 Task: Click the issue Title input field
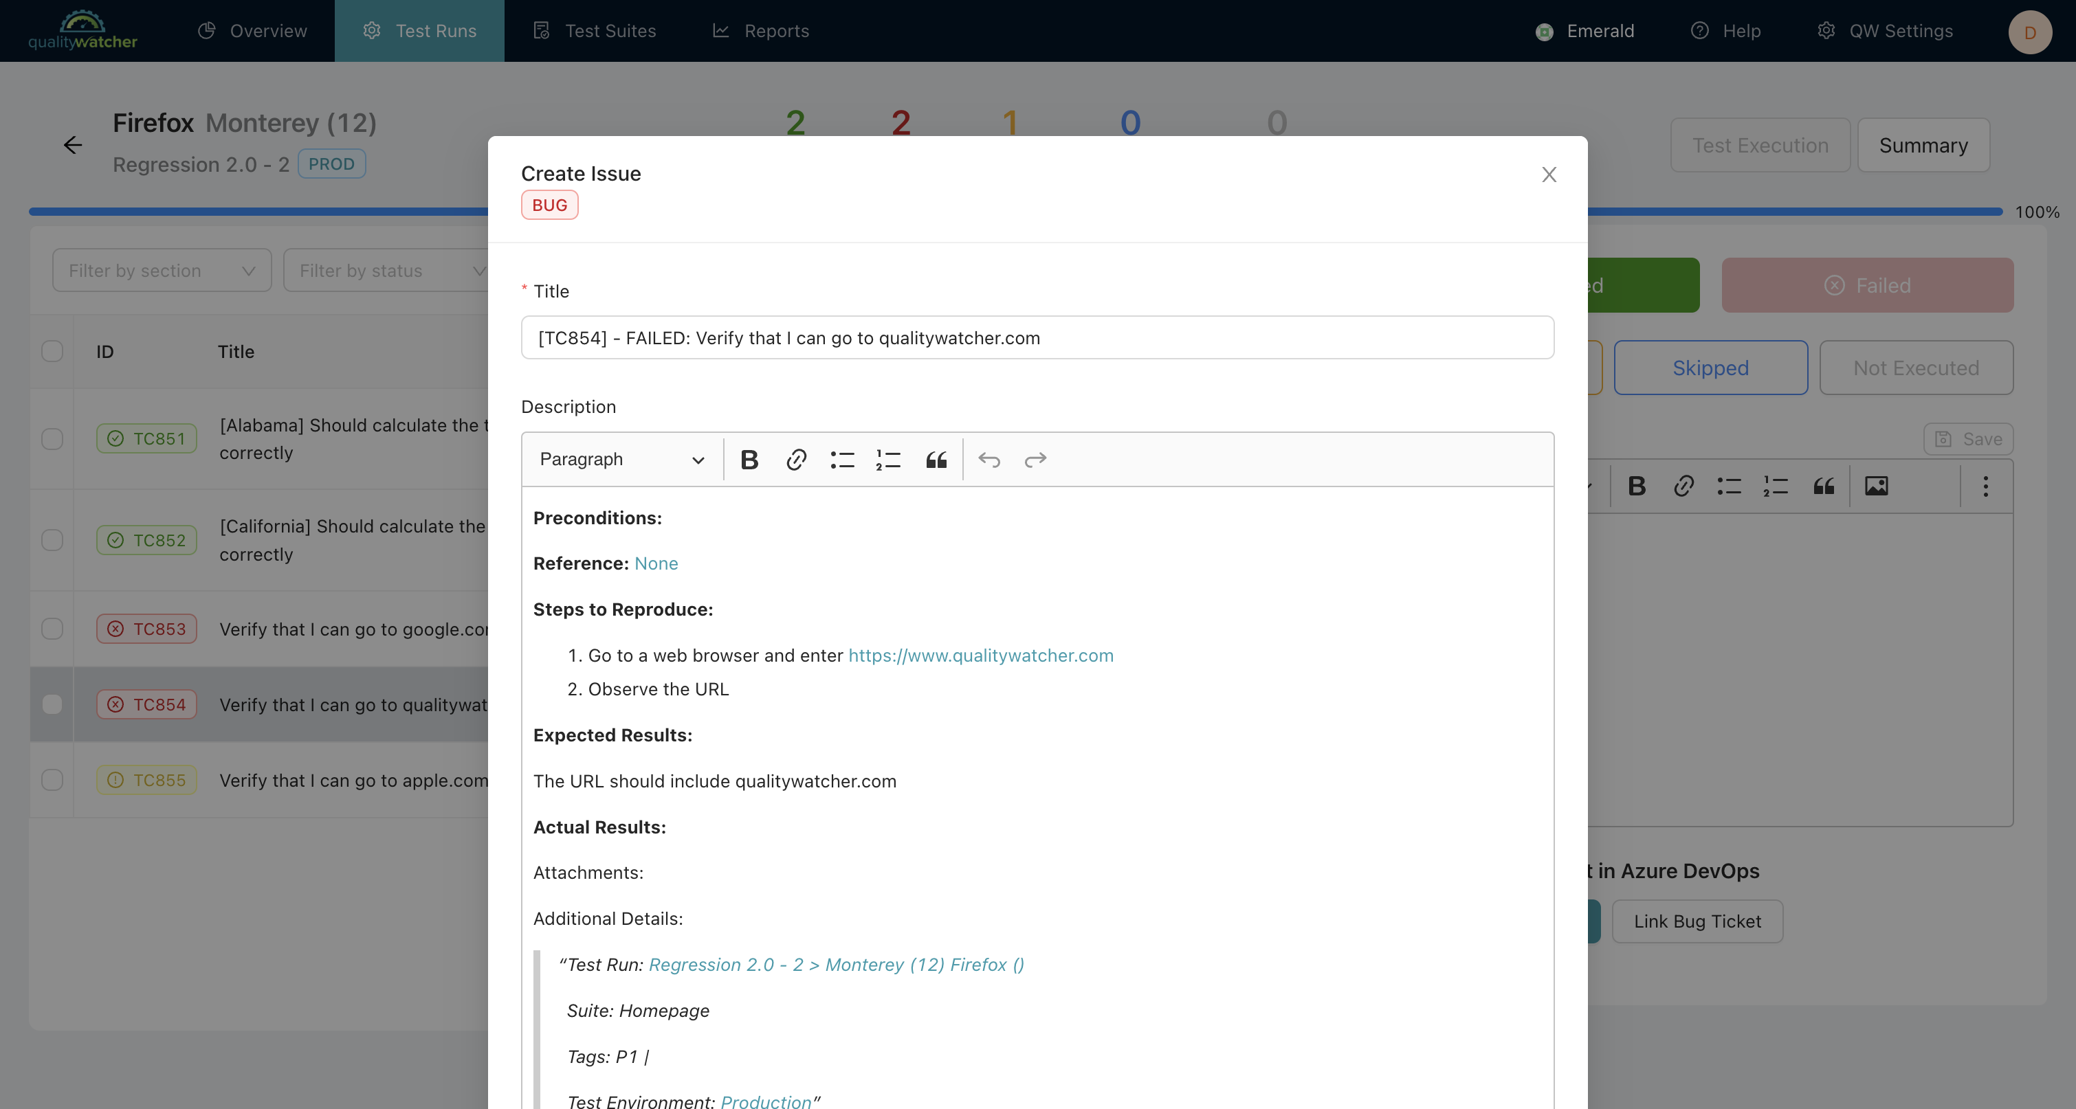coord(1037,337)
